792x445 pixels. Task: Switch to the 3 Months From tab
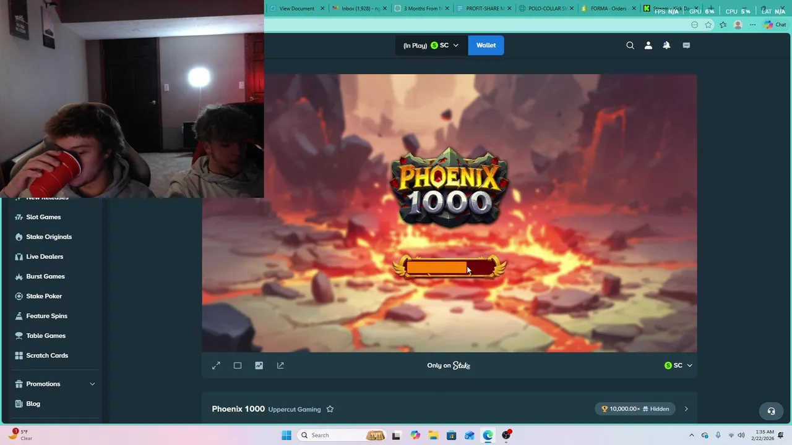[x=423, y=9]
